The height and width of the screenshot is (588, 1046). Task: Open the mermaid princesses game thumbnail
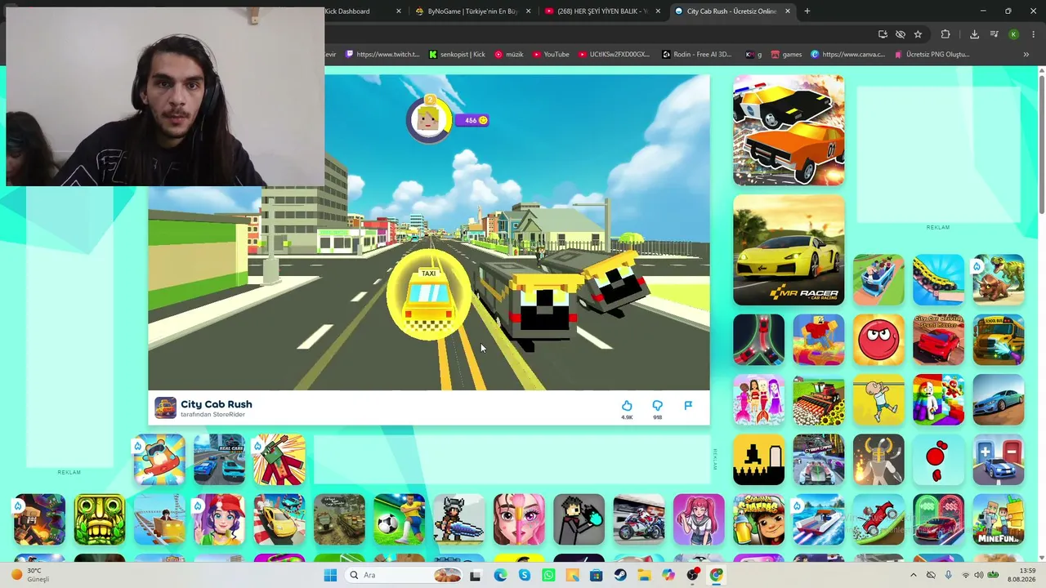[x=758, y=400]
